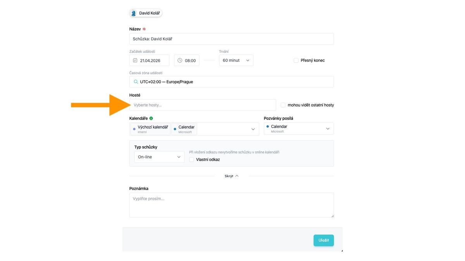Click the Vyberte hosty guests field
Viewport: 465px width, 261px height.
pos(203,105)
